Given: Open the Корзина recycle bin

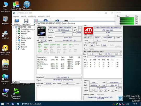Looking at the screenshot, I should [x=5, y=20].
